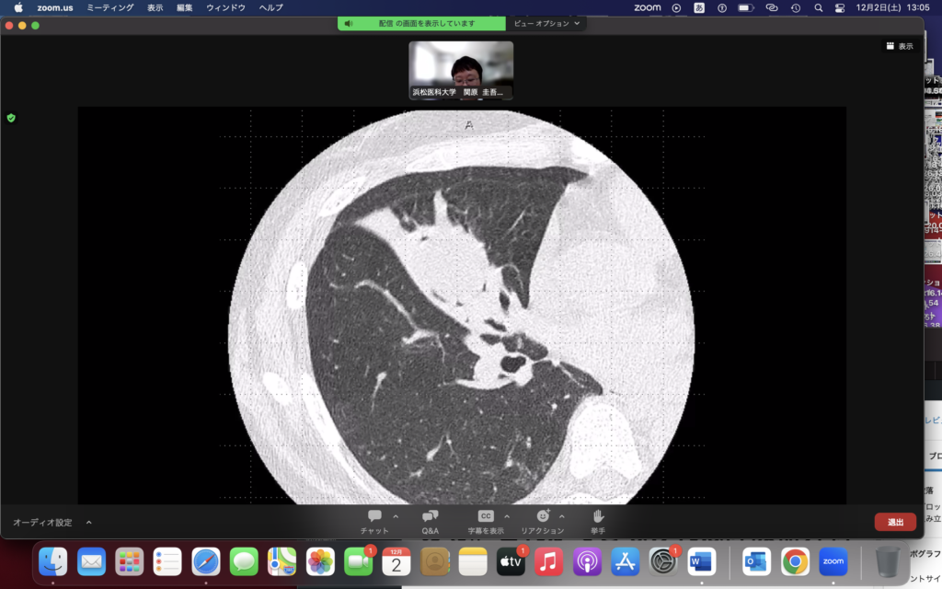Expand the オーディオ設定 audio settings arrow
Viewport: 942px width, 589px height.
89,522
